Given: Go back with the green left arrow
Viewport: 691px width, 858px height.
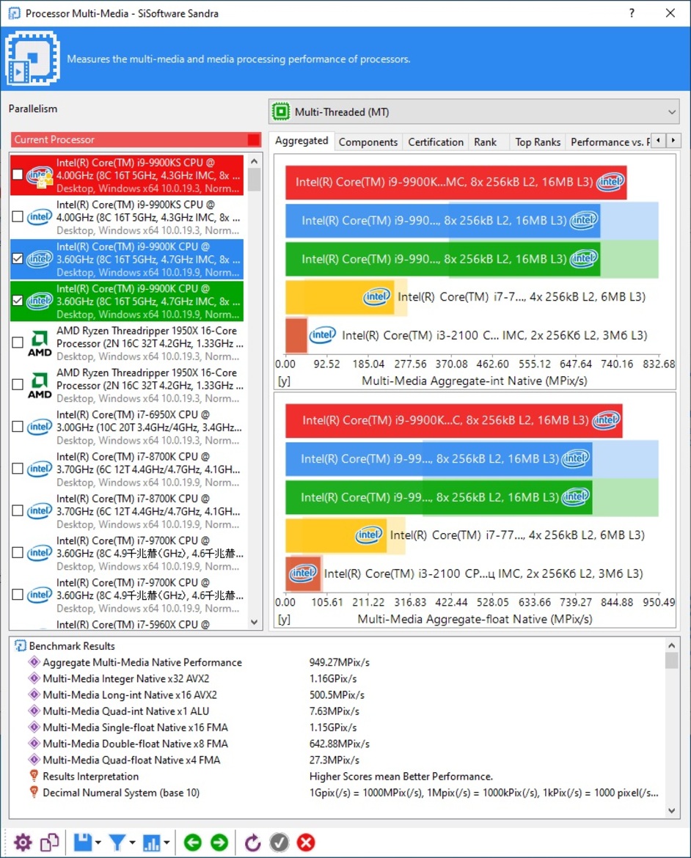Looking at the screenshot, I should (x=192, y=842).
